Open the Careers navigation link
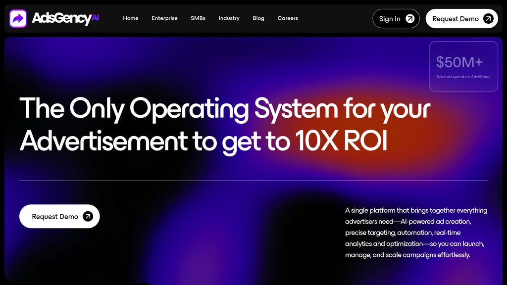 point(288,18)
